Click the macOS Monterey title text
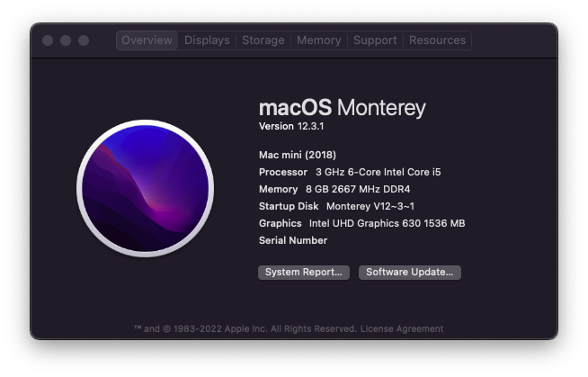Viewport: 588px width, 377px height. point(343,108)
